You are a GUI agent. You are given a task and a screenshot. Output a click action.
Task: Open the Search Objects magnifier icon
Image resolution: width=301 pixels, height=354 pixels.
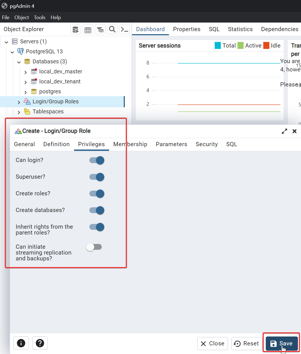112,29
